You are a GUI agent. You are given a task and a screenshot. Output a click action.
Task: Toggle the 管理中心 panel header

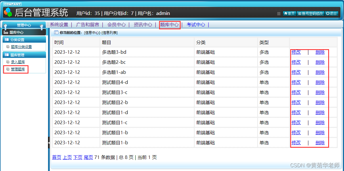click(24, 24)
